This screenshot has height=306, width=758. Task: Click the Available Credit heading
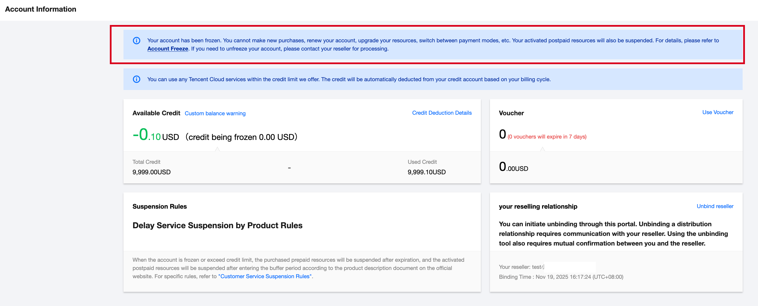tap(156, 113)
